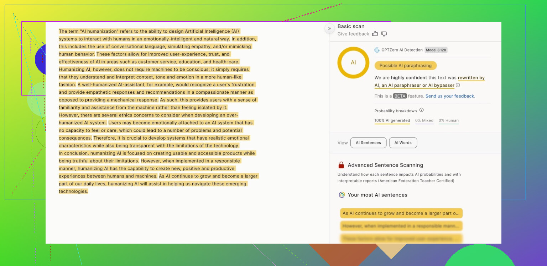Open Probability breakdown info icon
Viewport: 547px width, 266px height.
click(x=421, y=110)
